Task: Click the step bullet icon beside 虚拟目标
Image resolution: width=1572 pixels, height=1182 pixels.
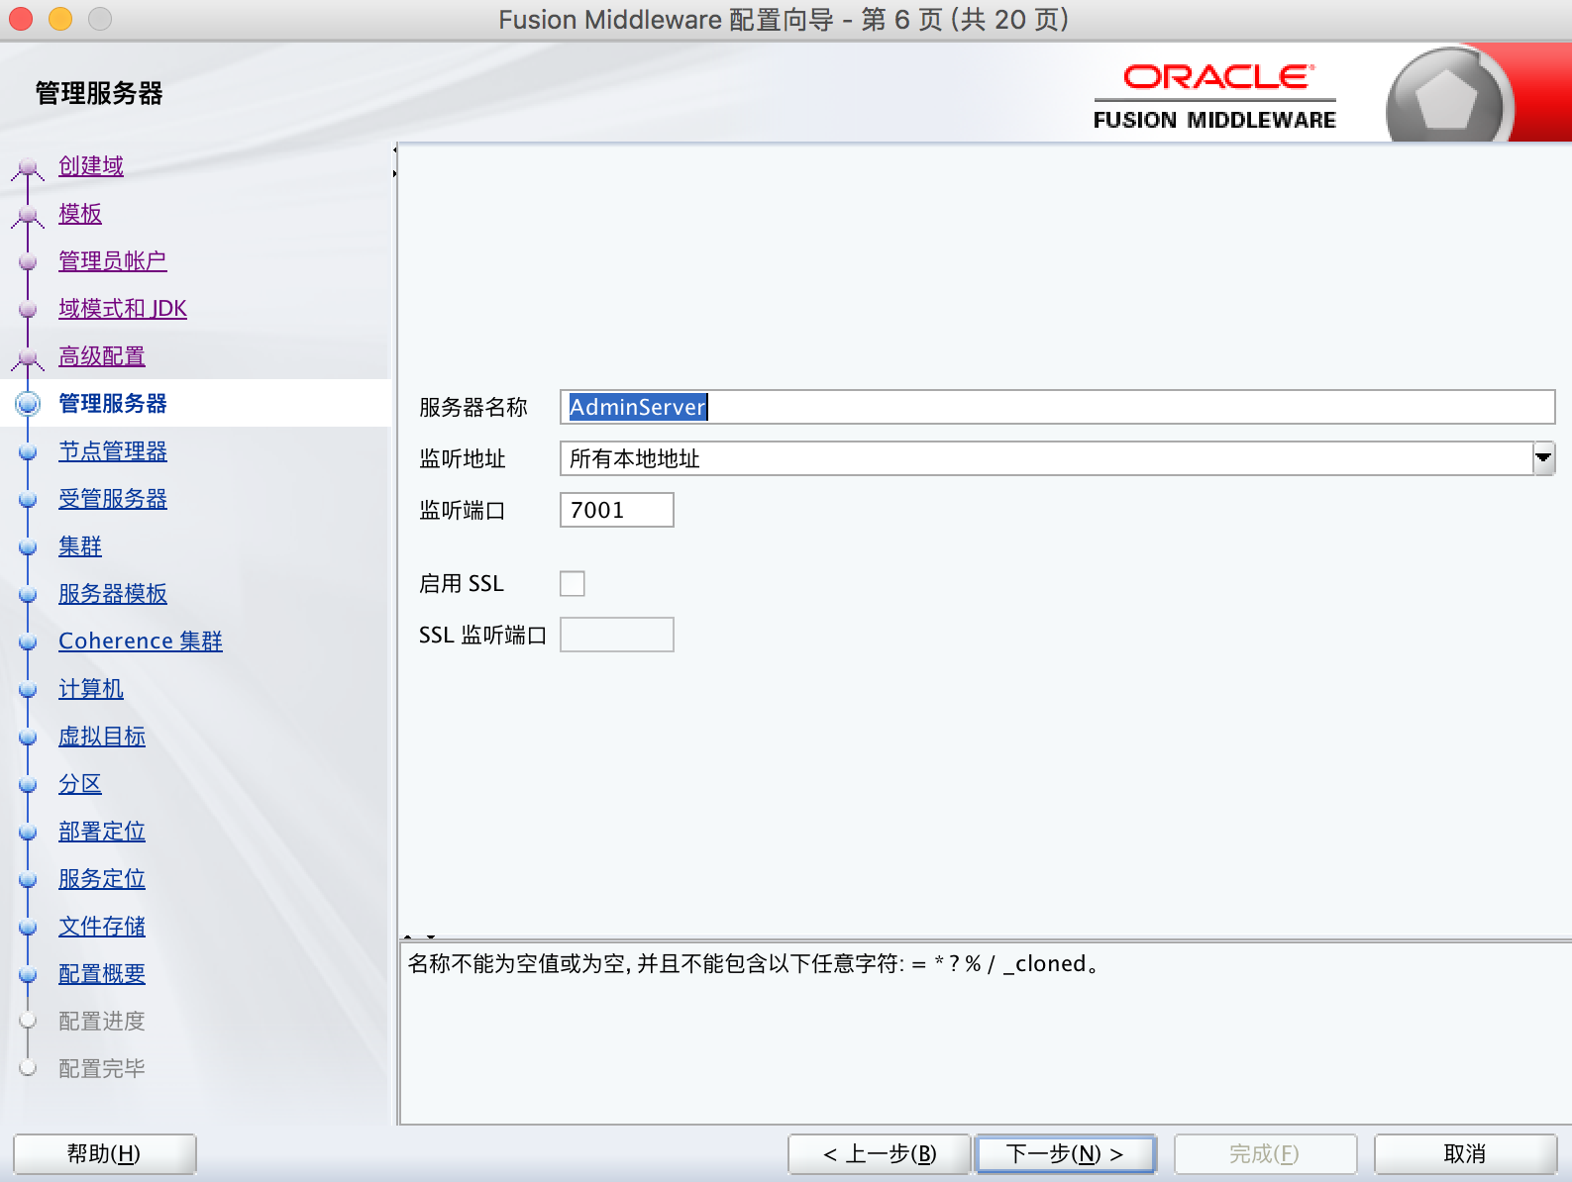Action: 28,738
